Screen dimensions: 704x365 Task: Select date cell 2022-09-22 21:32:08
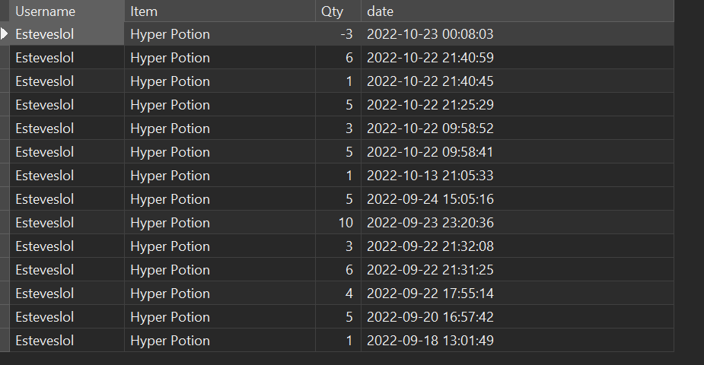click(x=518, y=246)
